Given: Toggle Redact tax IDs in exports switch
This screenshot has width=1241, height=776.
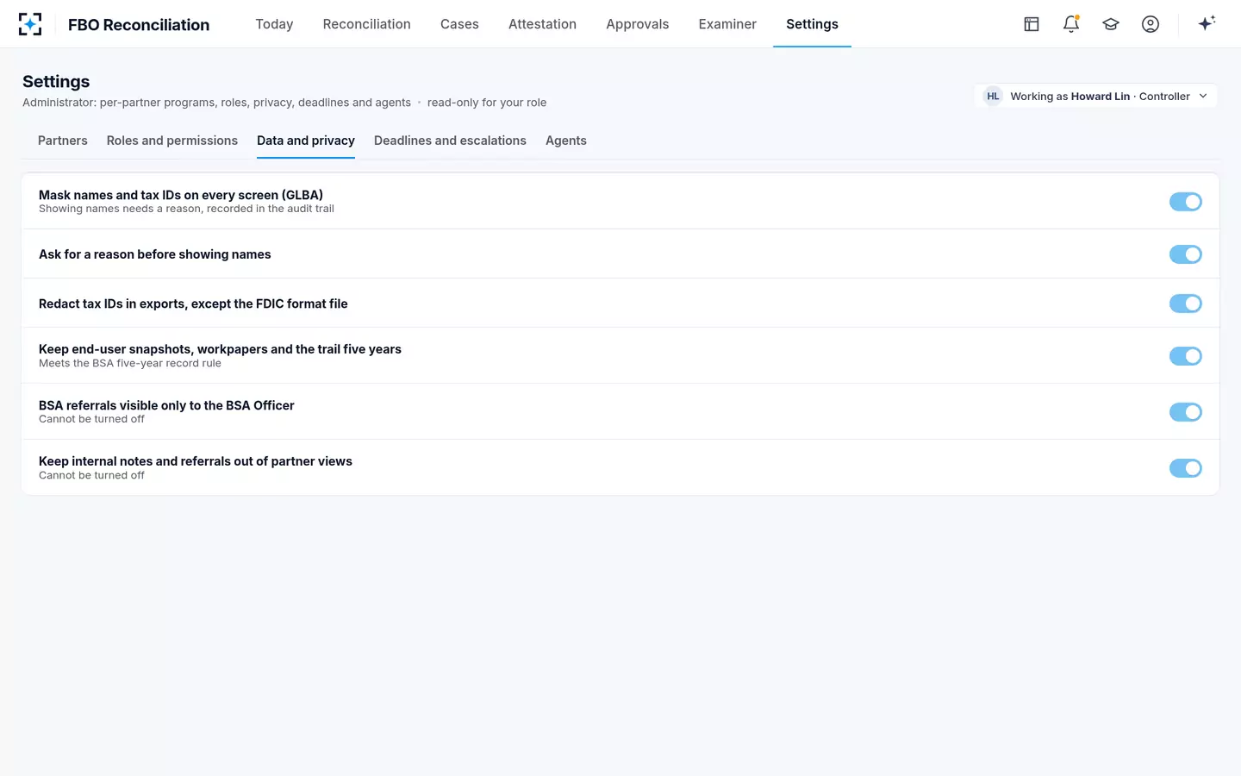Looking at the screenshot, I should click(x=1186, y=304).
